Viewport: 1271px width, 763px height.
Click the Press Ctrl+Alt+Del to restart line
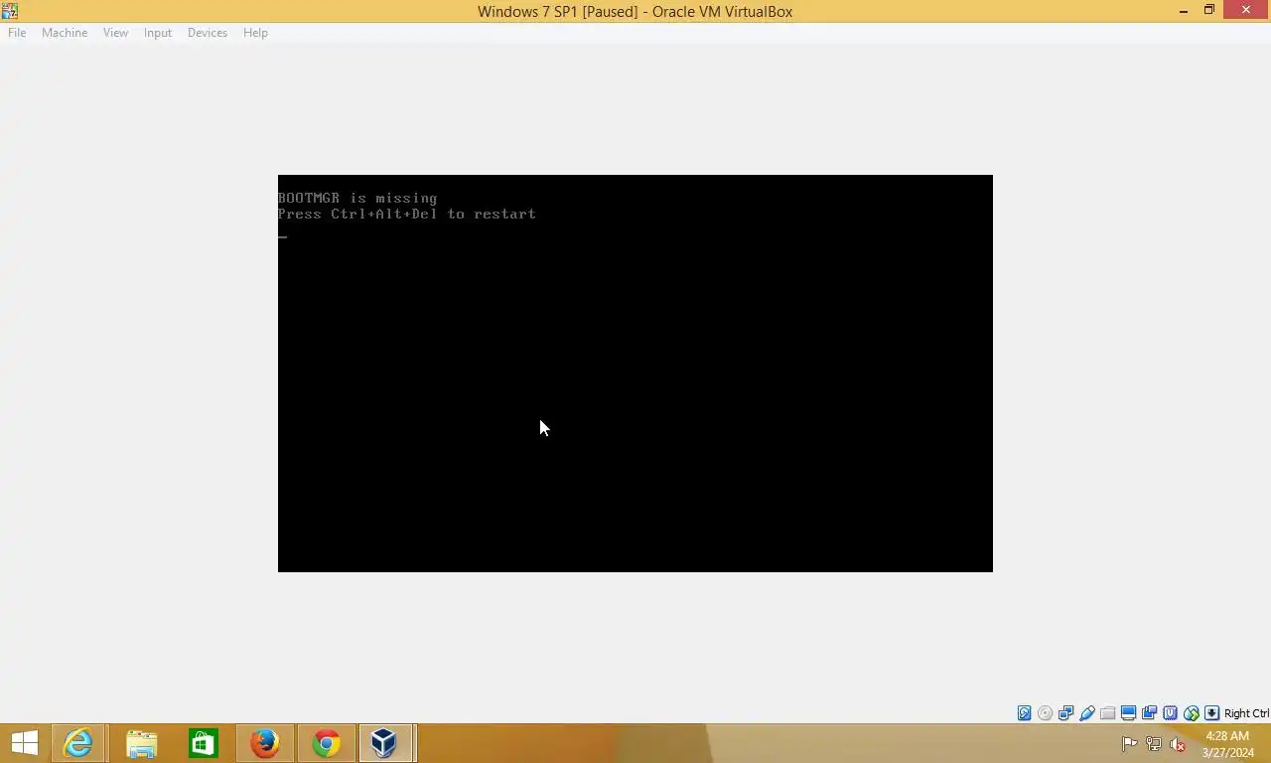click(x=407, y=214)
